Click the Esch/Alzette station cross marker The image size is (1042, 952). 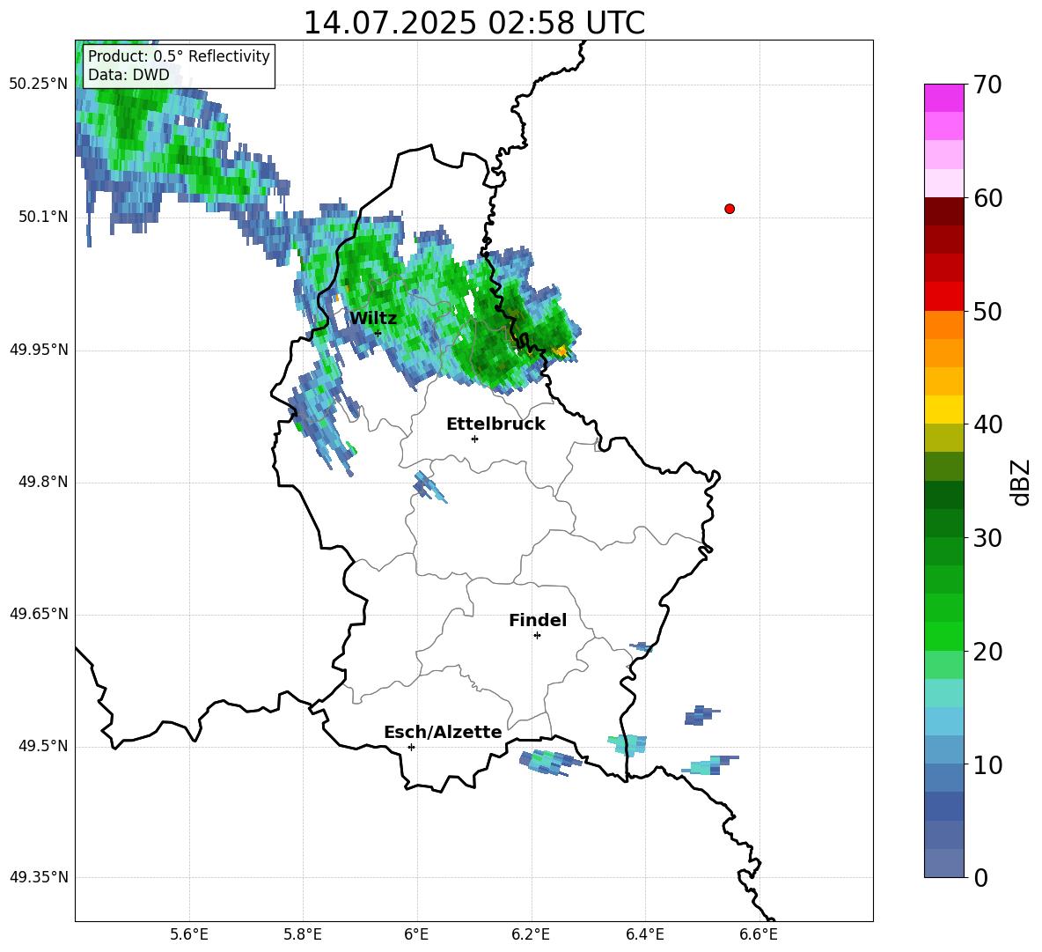[x=411, y=747]
